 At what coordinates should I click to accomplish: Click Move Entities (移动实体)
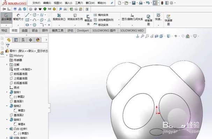click(101, 25)
